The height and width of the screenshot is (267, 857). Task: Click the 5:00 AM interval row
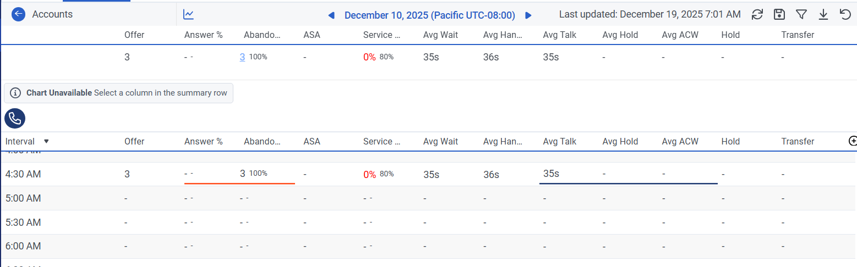coord(23,198)
